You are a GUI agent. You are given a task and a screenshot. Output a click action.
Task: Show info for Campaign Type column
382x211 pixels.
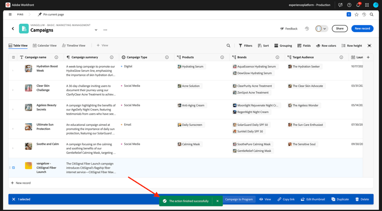[167, 57]
